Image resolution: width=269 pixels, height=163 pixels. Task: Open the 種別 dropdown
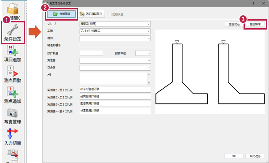click(x=115, y=39)
